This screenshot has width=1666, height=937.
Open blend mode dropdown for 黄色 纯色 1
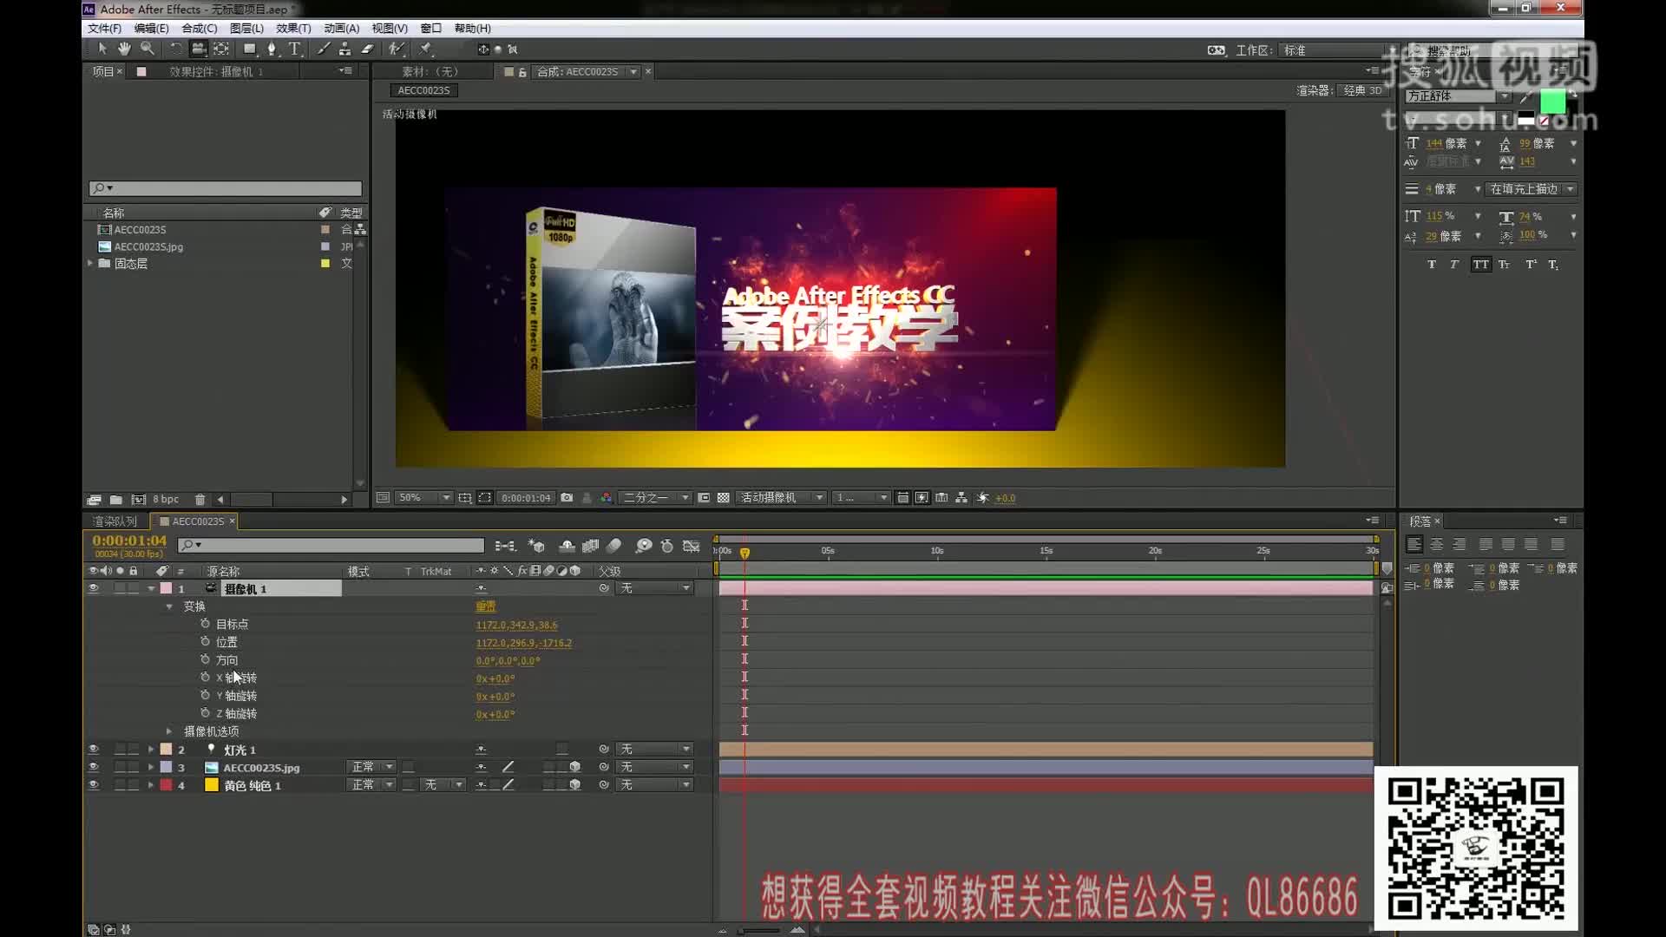coord(371,785)
